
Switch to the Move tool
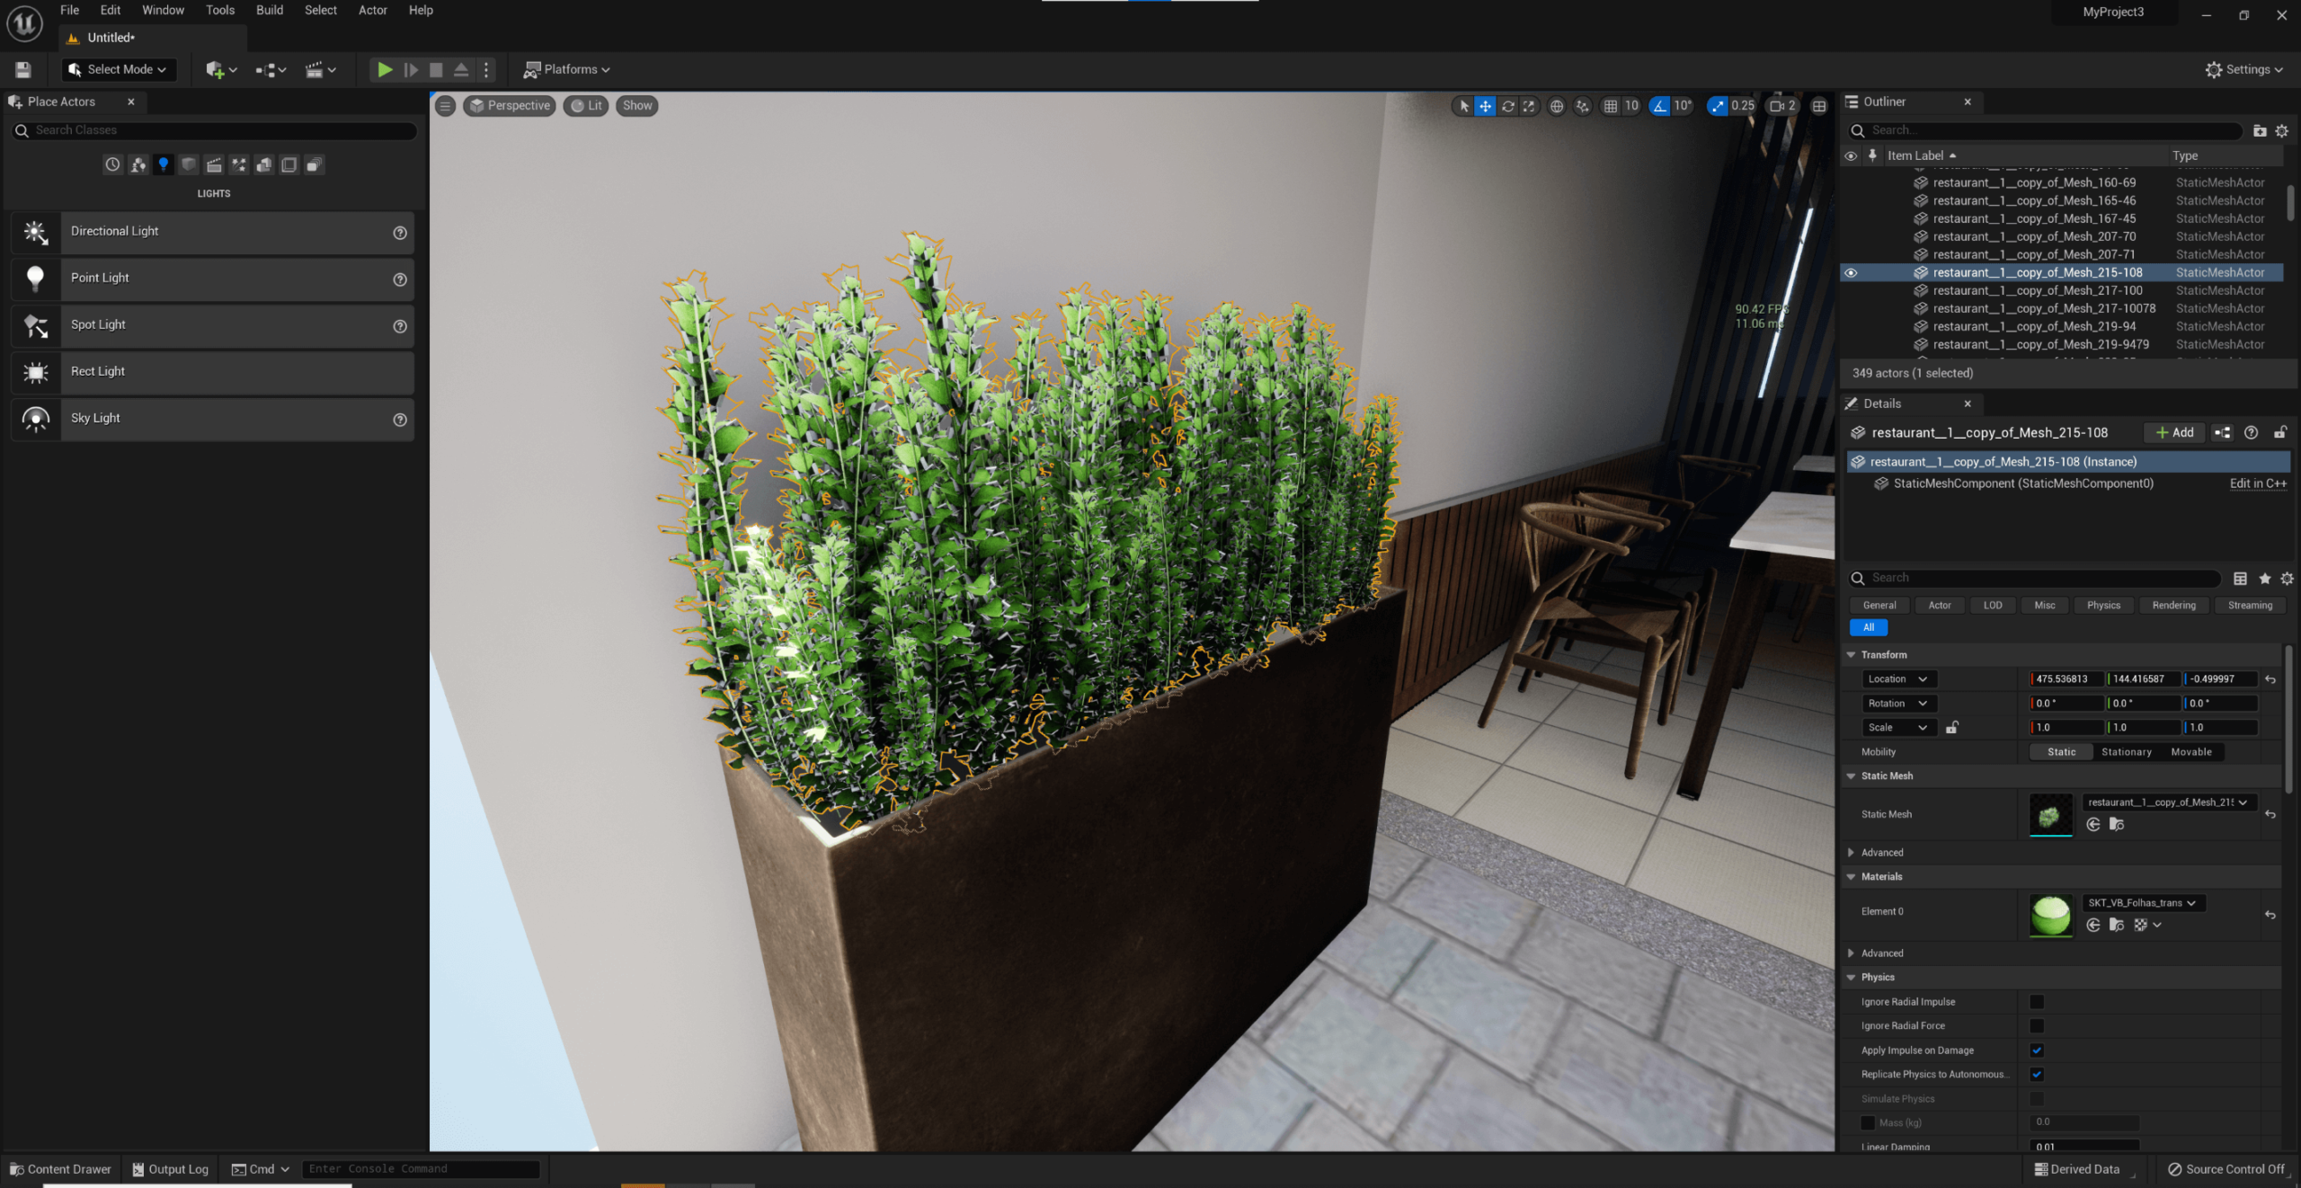click(x=1485, y=105)
